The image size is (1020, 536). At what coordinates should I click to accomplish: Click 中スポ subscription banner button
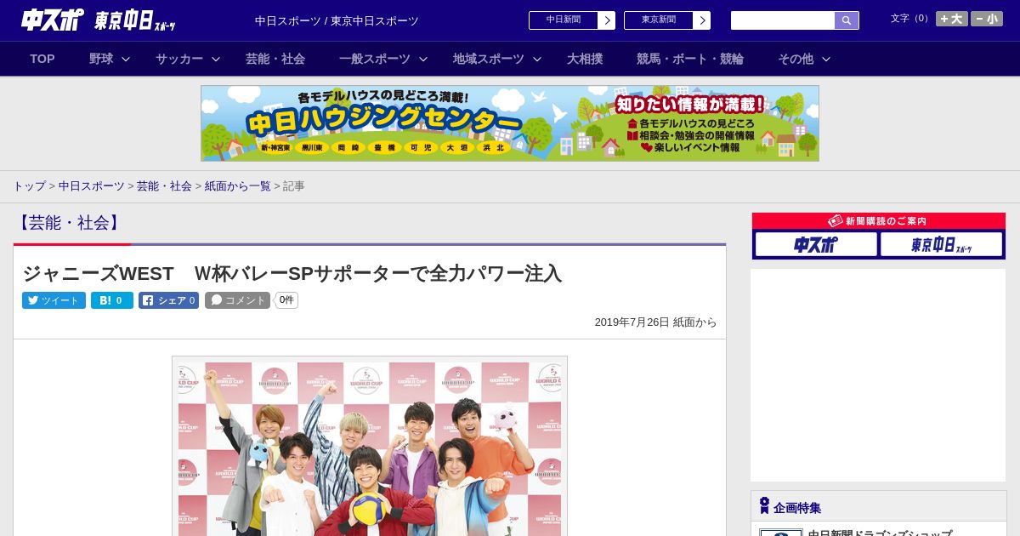pos(816,244)
